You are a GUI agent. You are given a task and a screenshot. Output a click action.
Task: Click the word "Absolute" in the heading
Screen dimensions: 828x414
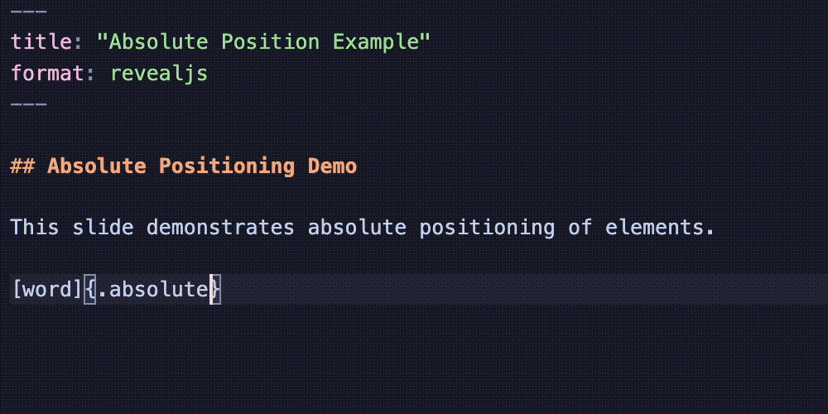(x=96, y=166)
